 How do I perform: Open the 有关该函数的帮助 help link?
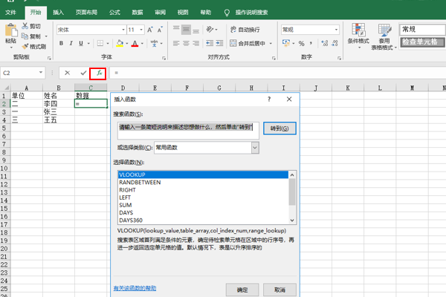[135, 287]
